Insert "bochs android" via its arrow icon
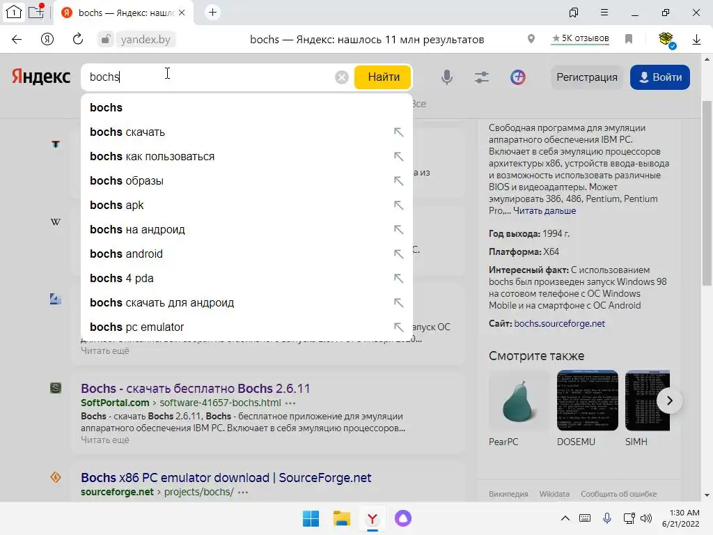 (398, 254)
